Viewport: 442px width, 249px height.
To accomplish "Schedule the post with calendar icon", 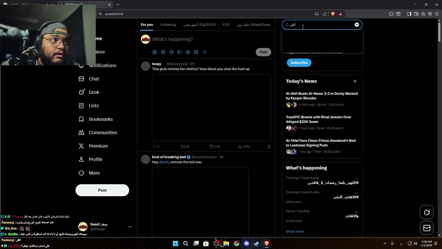I will pyautogui.click(x=196, y=52).
